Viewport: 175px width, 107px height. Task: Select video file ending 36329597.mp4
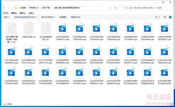pos(164,31)
